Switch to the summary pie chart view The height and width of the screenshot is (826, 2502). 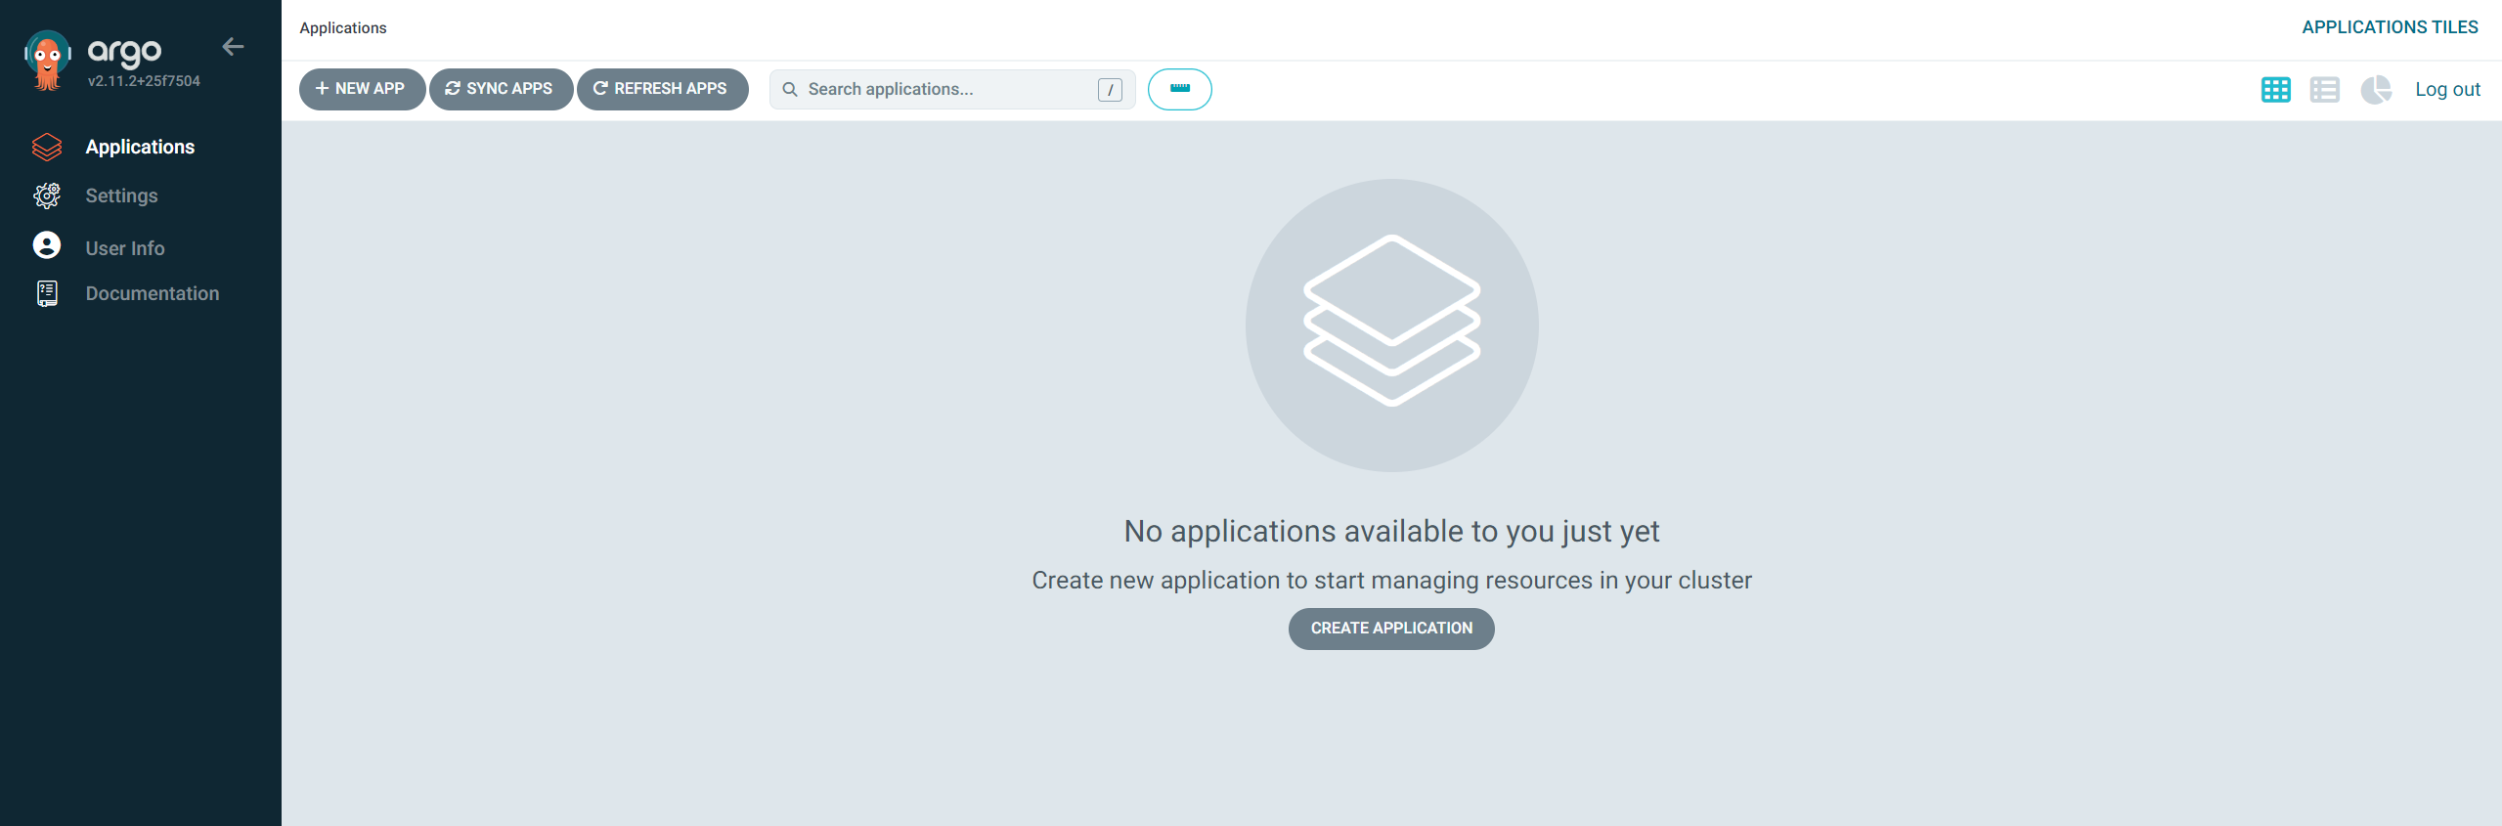2375,90
